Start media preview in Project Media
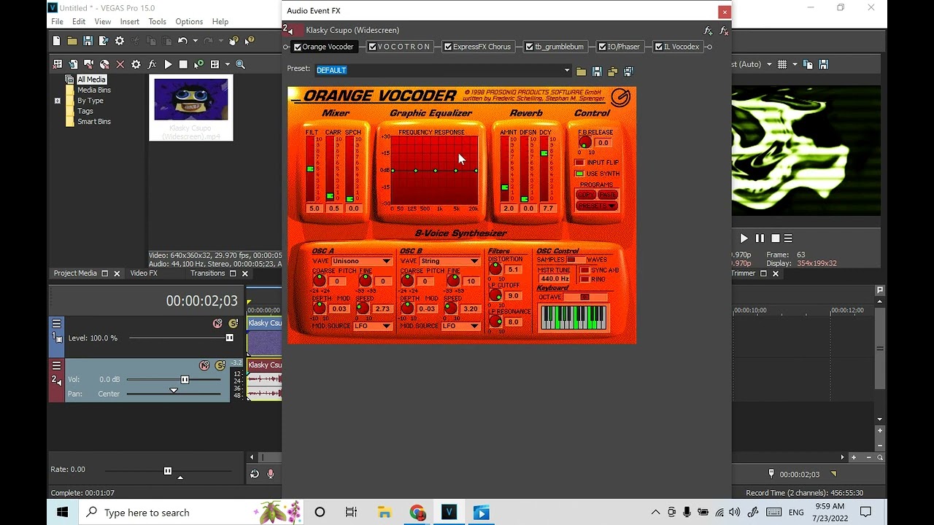 [x=168, y=64]
